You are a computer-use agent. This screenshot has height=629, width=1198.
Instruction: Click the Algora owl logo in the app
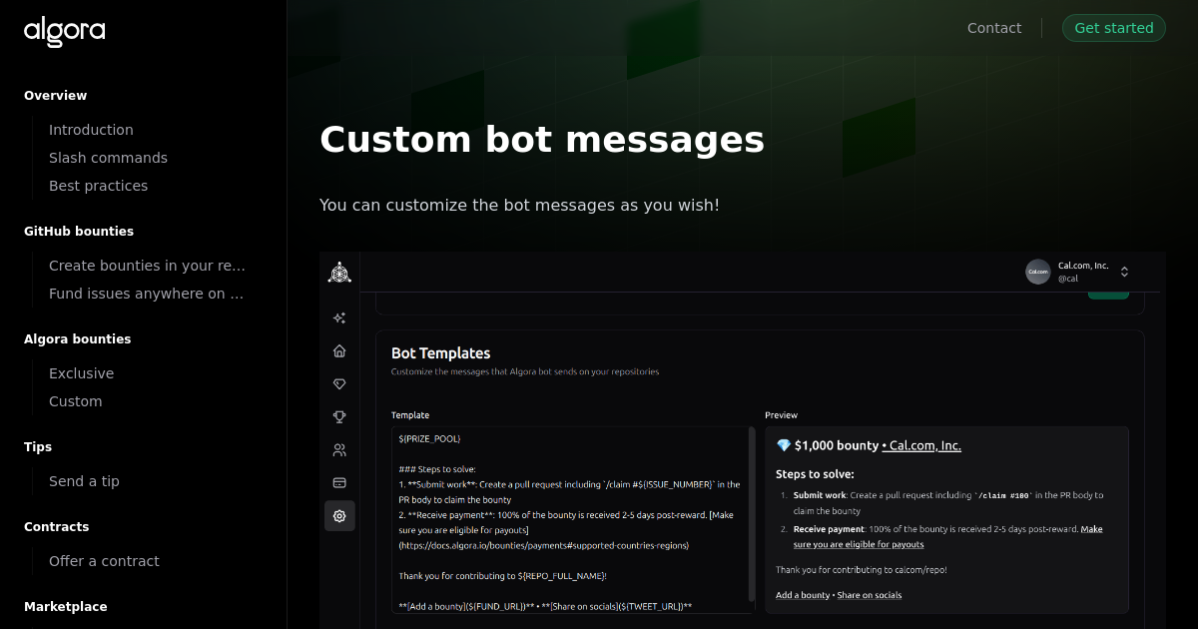(x=339, y=271)
